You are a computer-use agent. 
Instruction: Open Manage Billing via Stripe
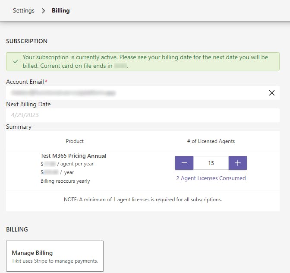(55, 256)
